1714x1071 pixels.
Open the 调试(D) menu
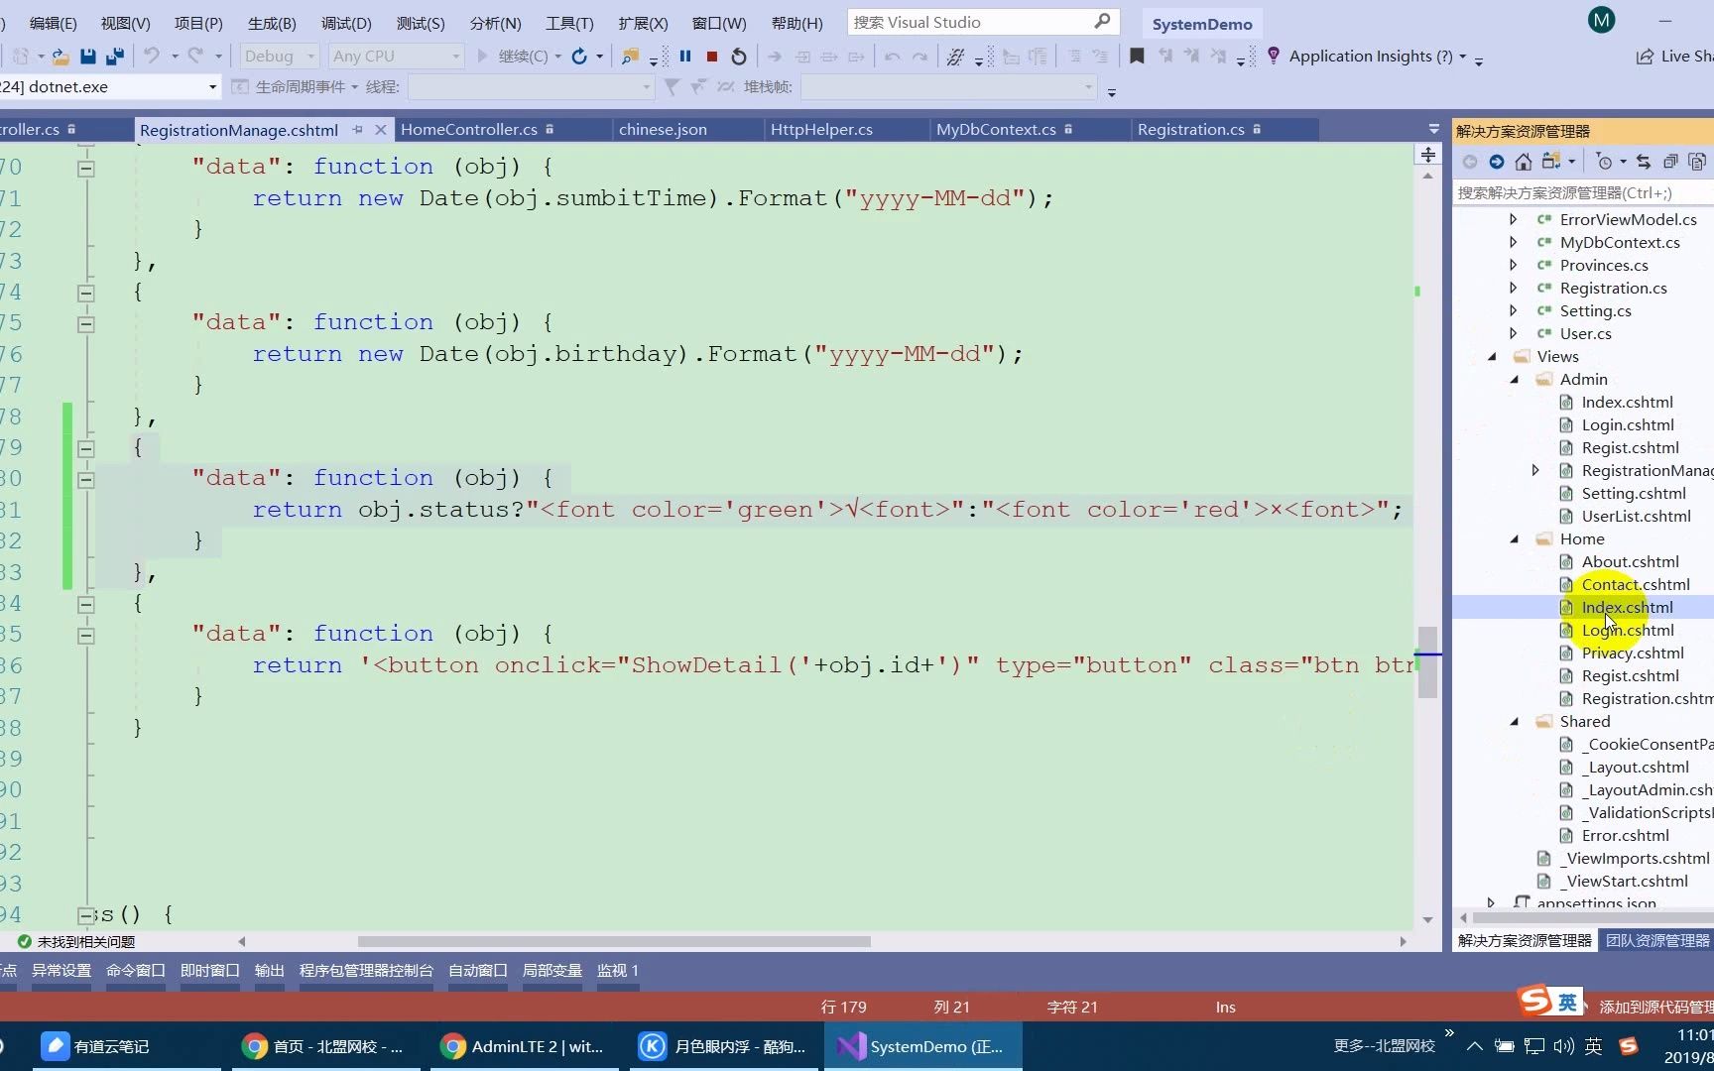tap(346, 23)
